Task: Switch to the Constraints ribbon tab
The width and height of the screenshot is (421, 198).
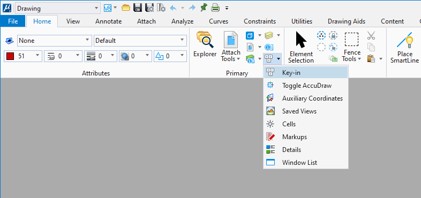Action: click(260, 21)
